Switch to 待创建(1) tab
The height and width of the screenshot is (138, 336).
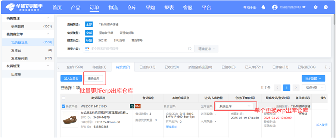(x=99, y=67)
